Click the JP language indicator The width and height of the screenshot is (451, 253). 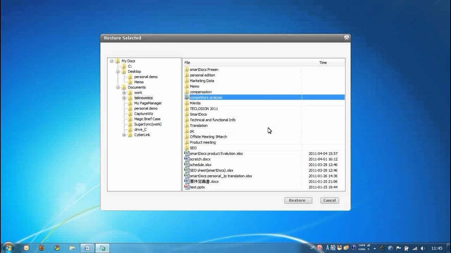point(313,247)
